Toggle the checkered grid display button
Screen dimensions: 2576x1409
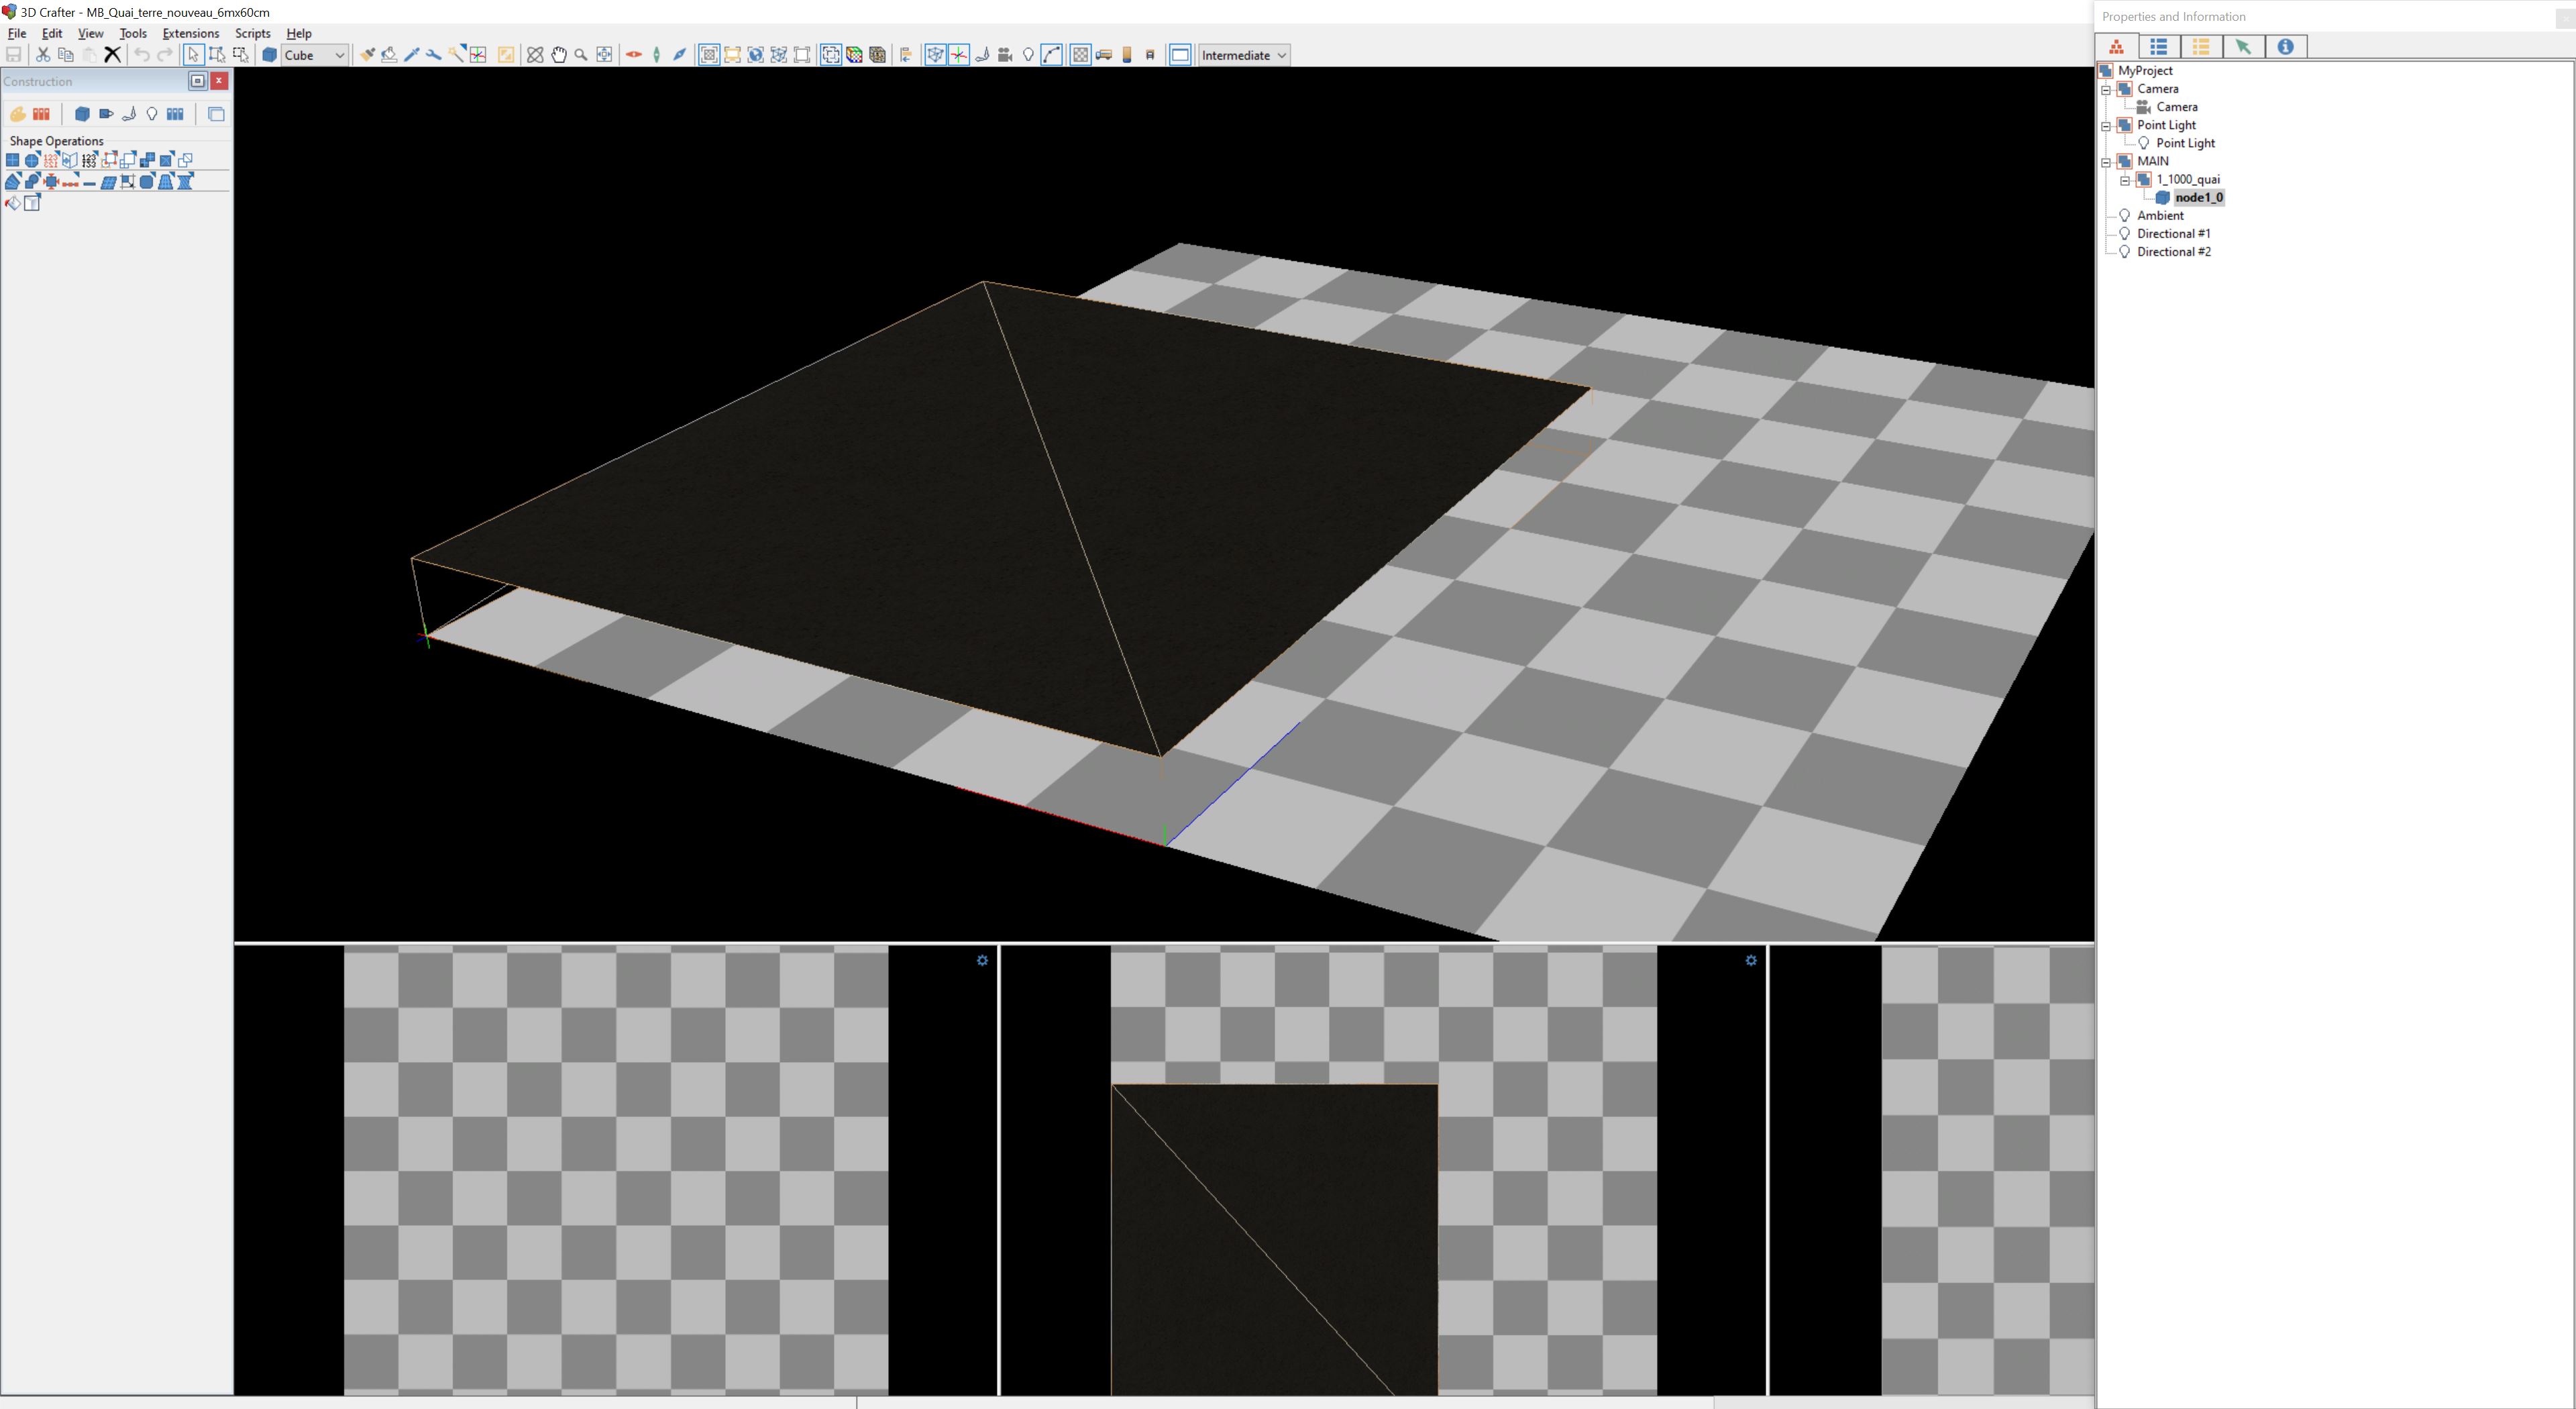(x=1080, y=55)
